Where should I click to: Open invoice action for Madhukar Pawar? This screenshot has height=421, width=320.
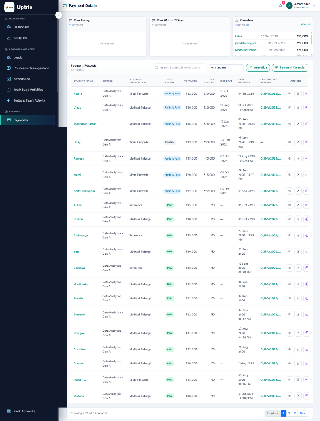(x=306, y=124)
